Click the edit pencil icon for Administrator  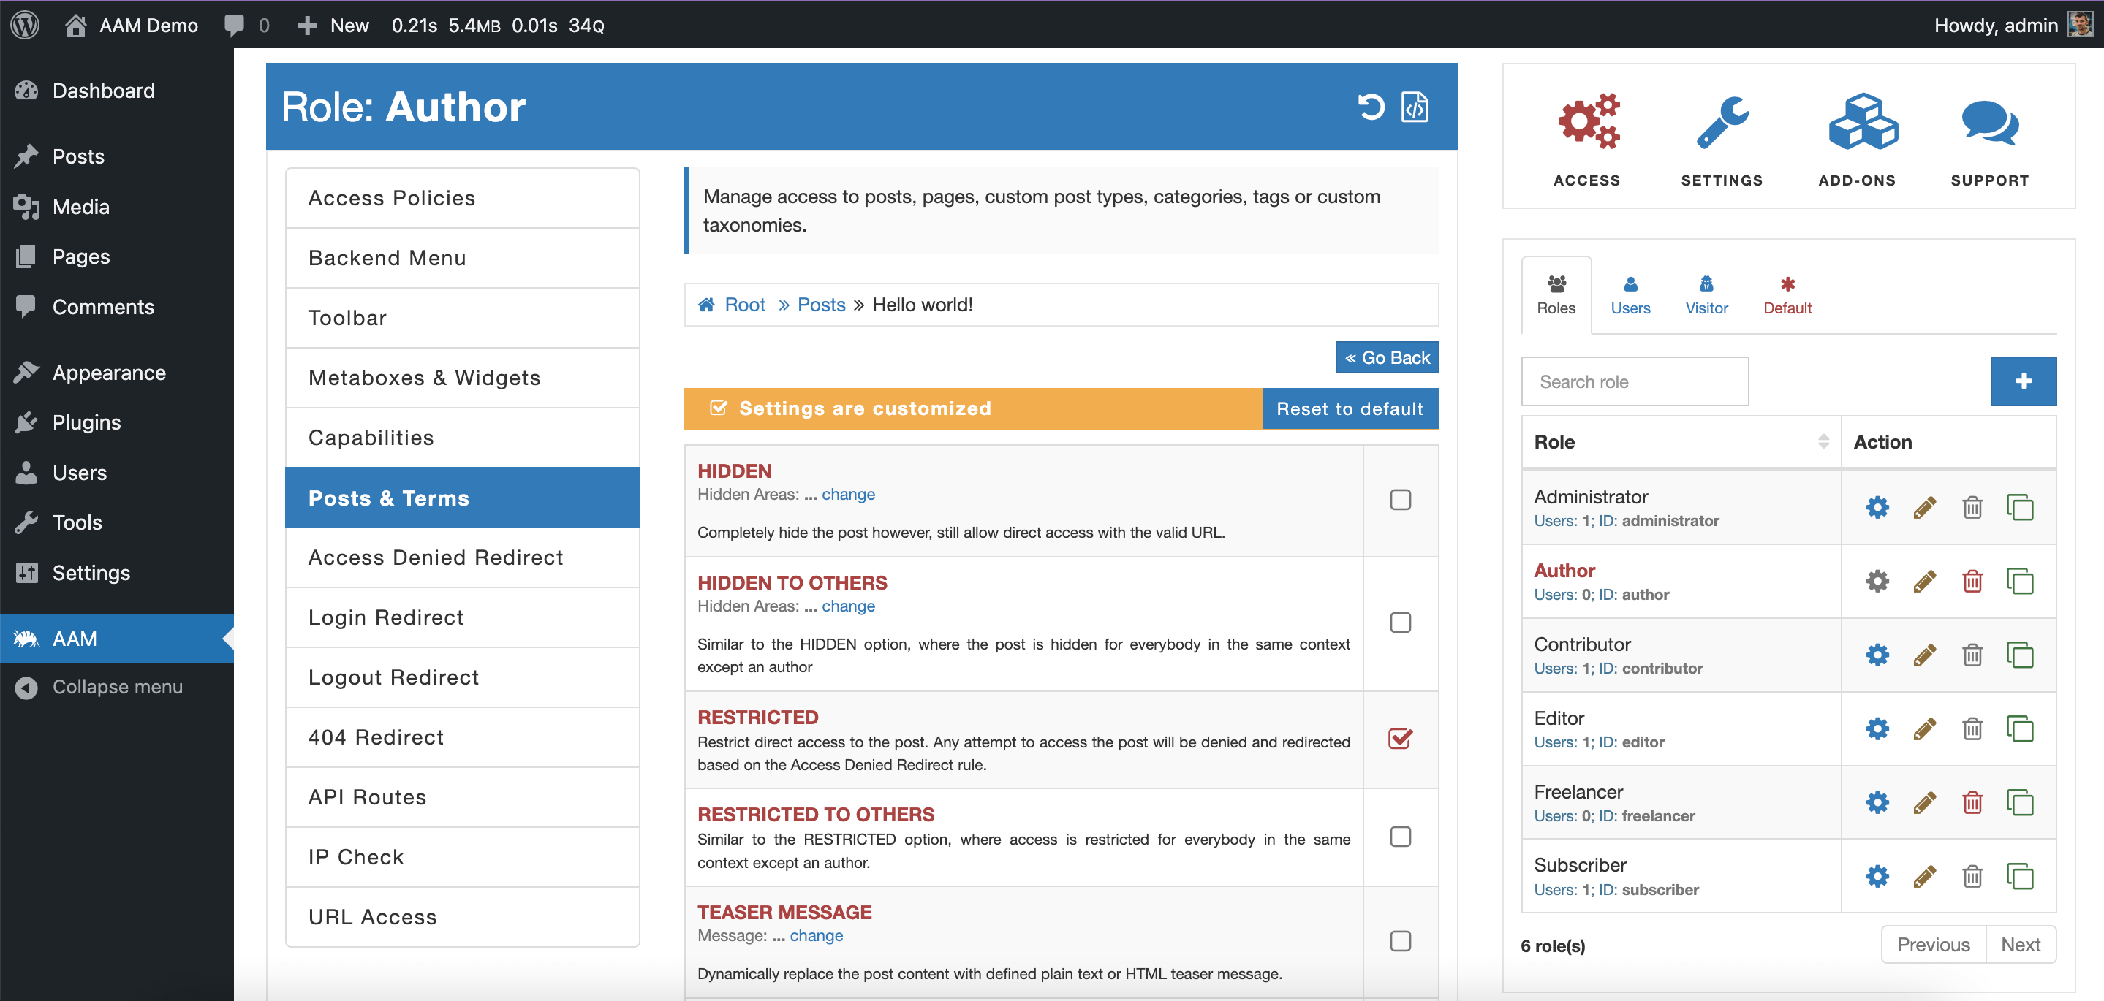click(1924, 507)
